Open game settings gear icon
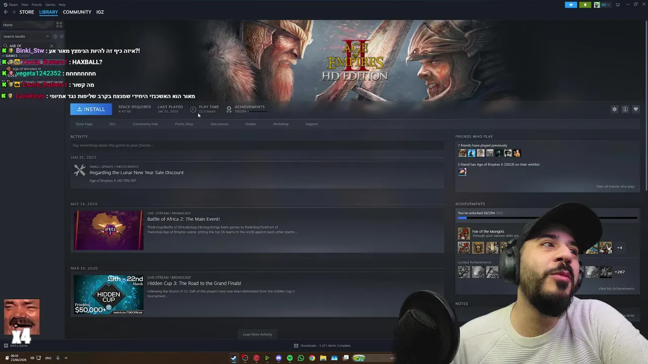The width and height of the screenshot is (648, 364). point(615,109)
